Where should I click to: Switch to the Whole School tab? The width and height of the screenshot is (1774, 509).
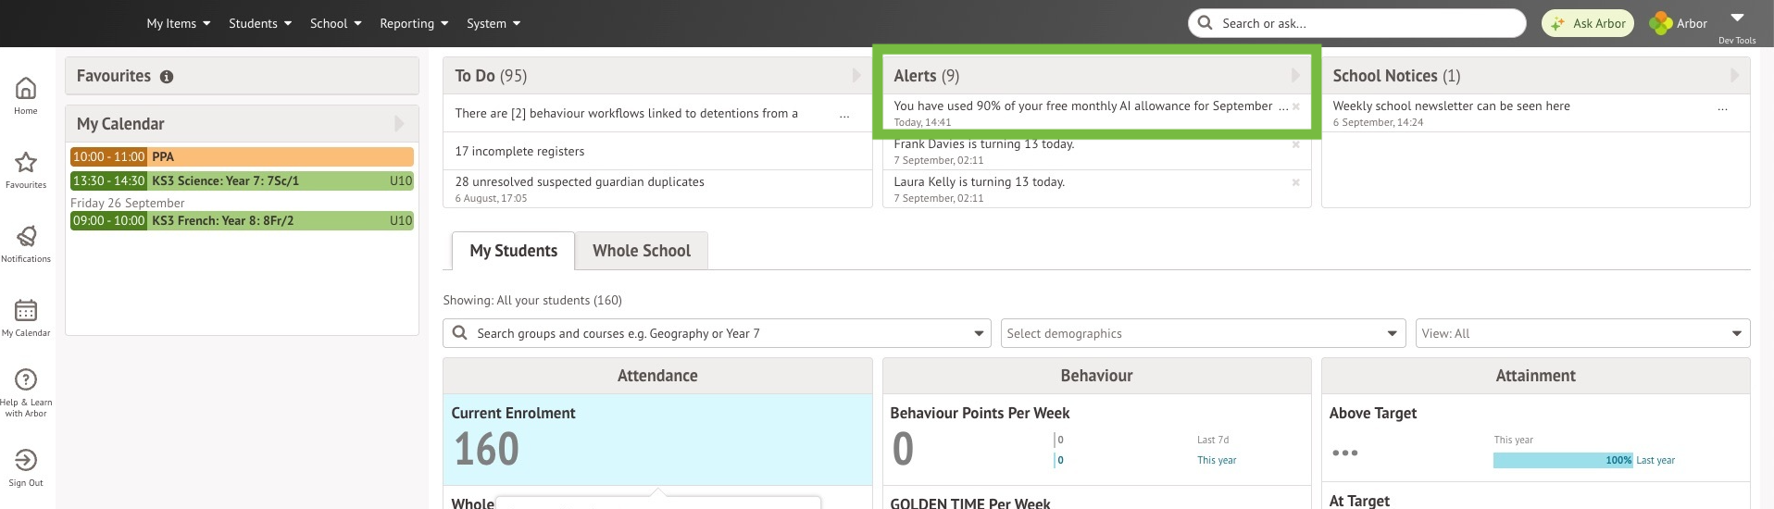tap(641, 251)
